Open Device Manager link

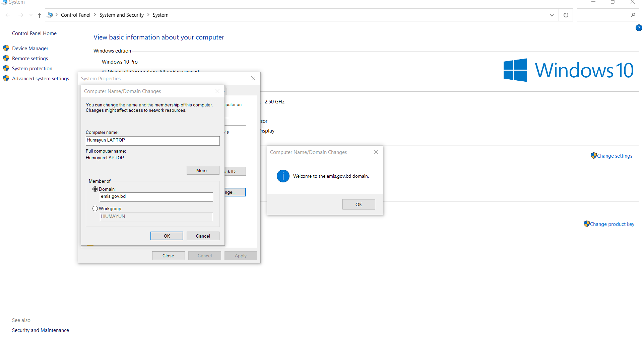click(30, 49)
